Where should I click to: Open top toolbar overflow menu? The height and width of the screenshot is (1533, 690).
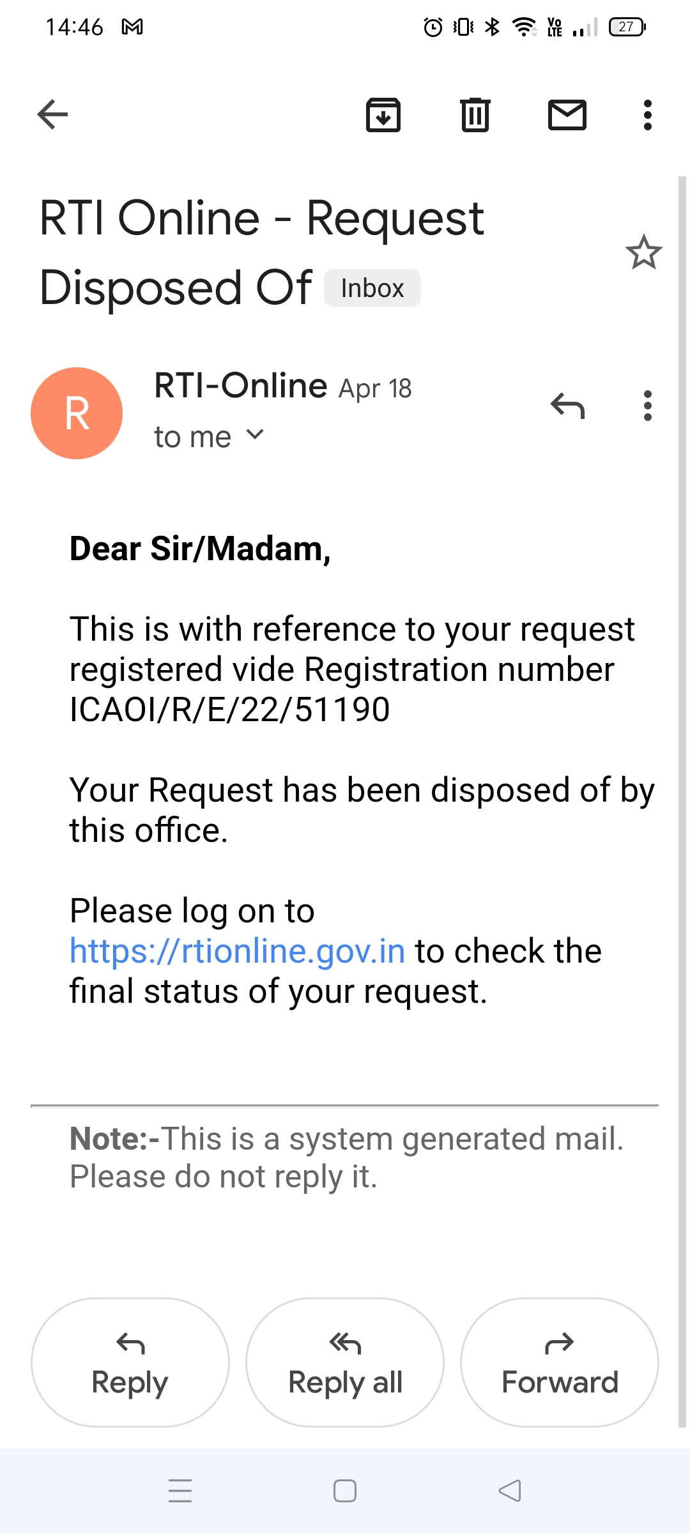(x=647, y=115)
